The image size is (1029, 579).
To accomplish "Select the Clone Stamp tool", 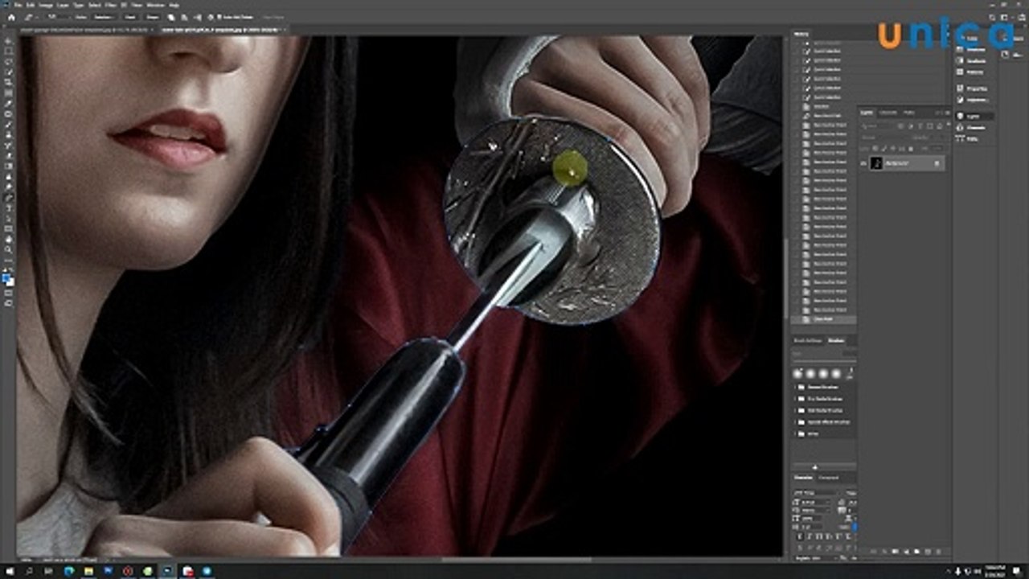I will pyautogui.click(x=8, y=135).
